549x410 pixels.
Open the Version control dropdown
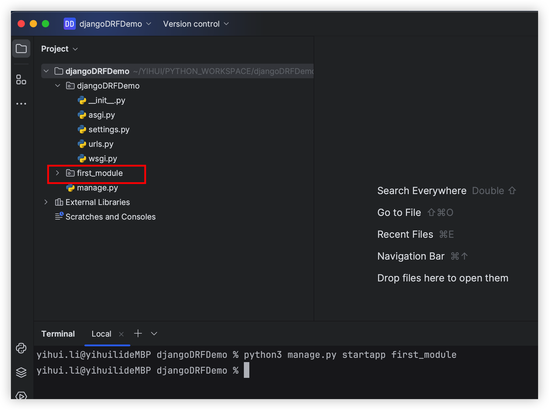pyautogui.click(x=196, y=24)
